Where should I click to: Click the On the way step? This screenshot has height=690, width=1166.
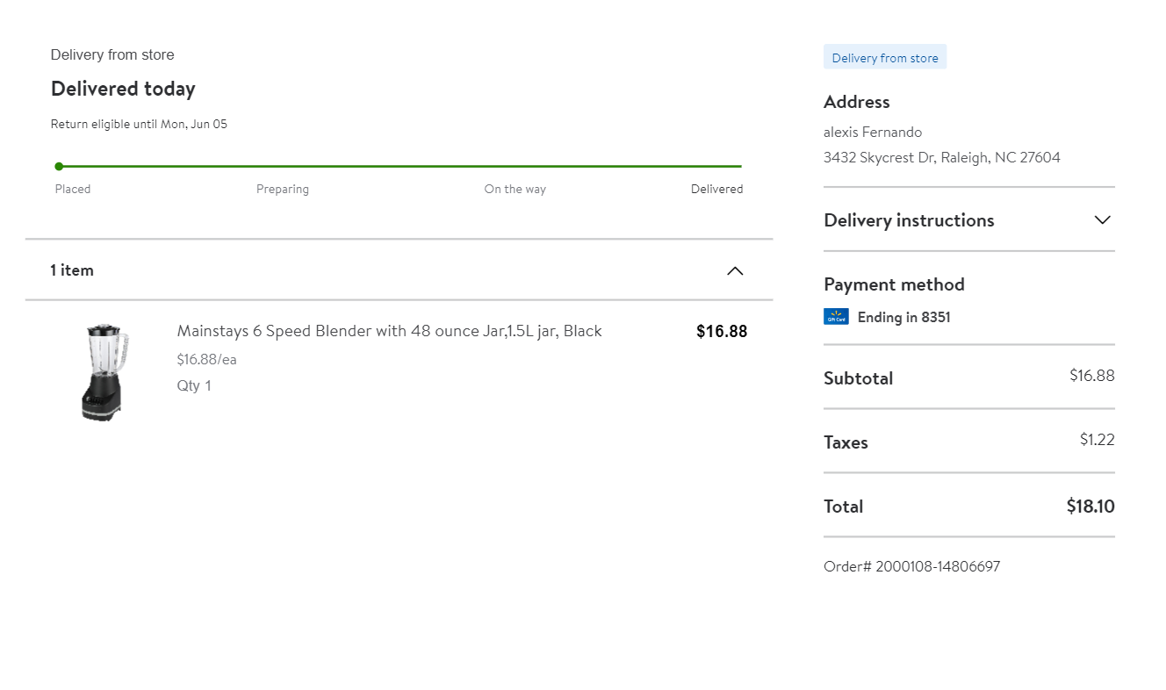[x=515, y=189]
